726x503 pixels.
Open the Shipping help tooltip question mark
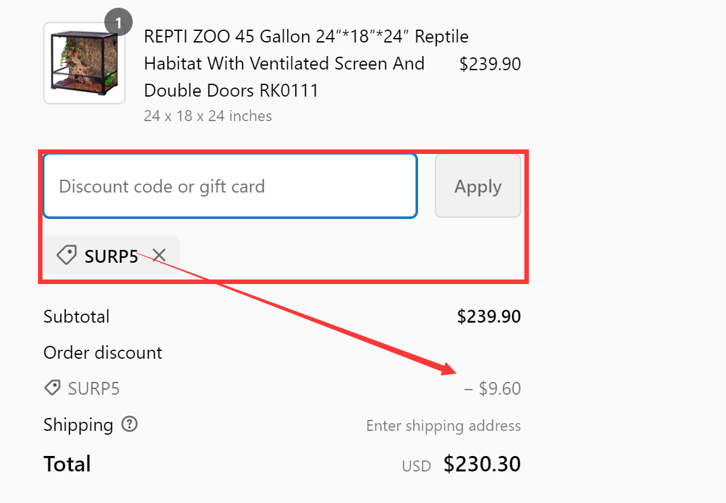click(130, 424)
